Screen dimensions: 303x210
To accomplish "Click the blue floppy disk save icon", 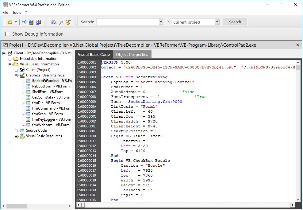I will point(31,22).
